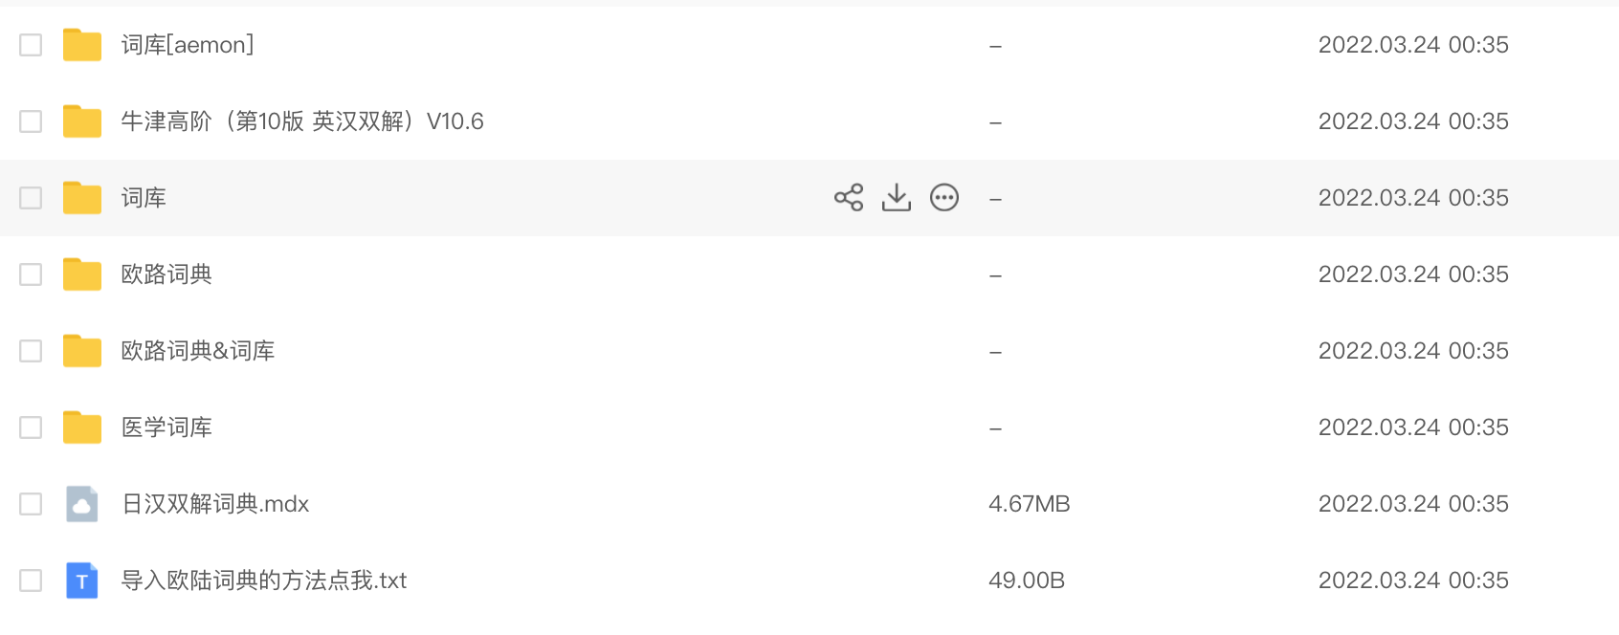The image size is (1619, 635).
Task: Open the 牛津高阶（第10版 英汉双解）V10.6 folder name
Action: (301, 121)
